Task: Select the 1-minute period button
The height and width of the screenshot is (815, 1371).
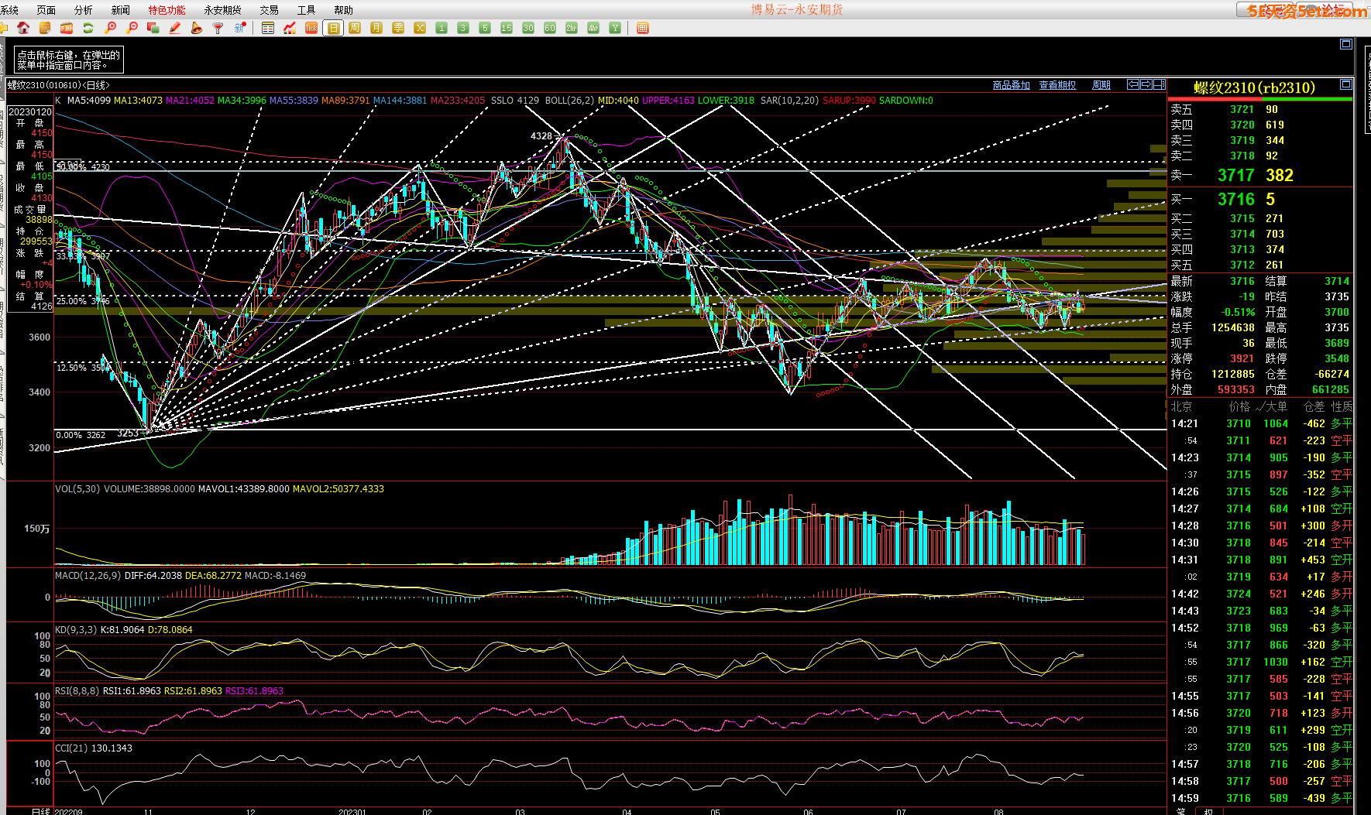Action: (x=442, y=28)
